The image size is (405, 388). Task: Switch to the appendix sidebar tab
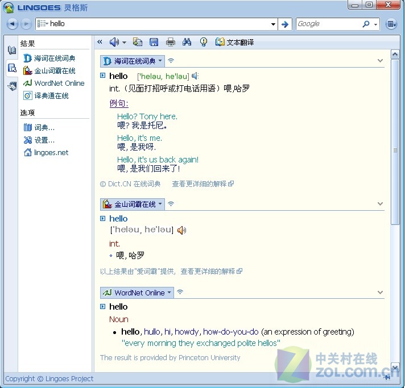click(x=12, y=86)
